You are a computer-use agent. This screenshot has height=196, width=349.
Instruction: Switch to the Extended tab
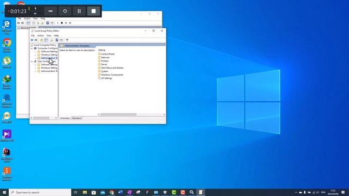tap(65, 118)
